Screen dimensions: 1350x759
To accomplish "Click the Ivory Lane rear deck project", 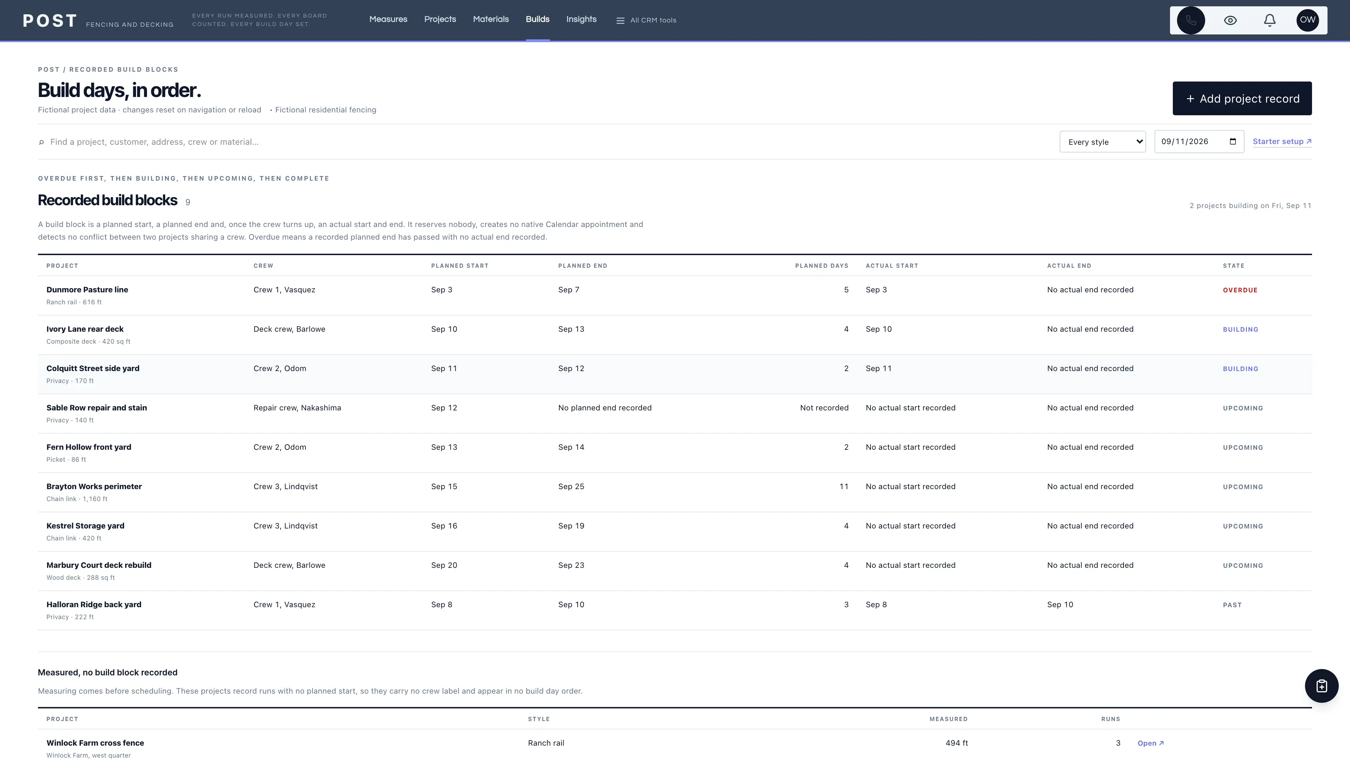I will click(x=85, y=329).
